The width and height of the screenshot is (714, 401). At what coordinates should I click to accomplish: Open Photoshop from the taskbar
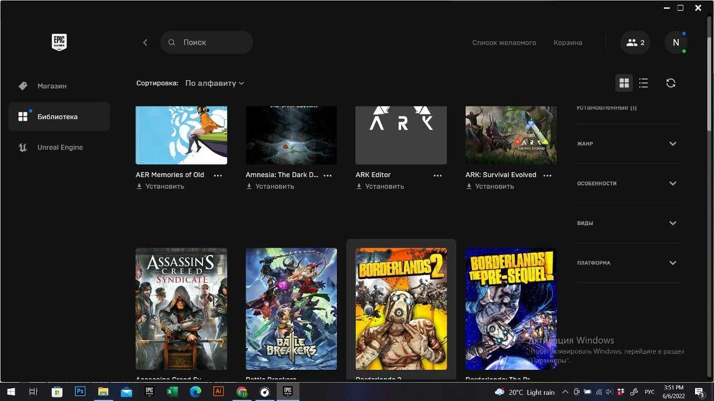click(80, 392)
